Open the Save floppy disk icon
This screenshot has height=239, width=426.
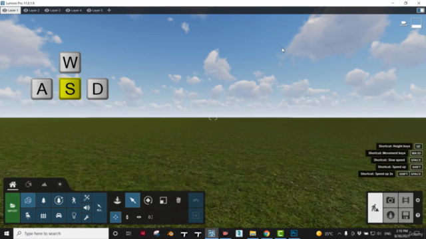[405, 215]
